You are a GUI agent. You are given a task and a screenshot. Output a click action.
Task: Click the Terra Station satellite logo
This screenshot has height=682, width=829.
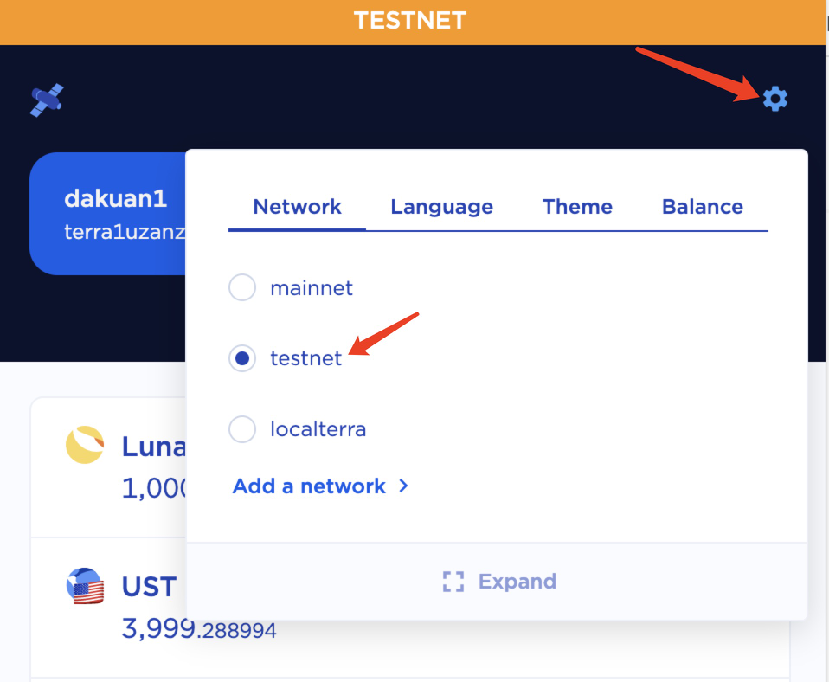(x=47, y=100)
